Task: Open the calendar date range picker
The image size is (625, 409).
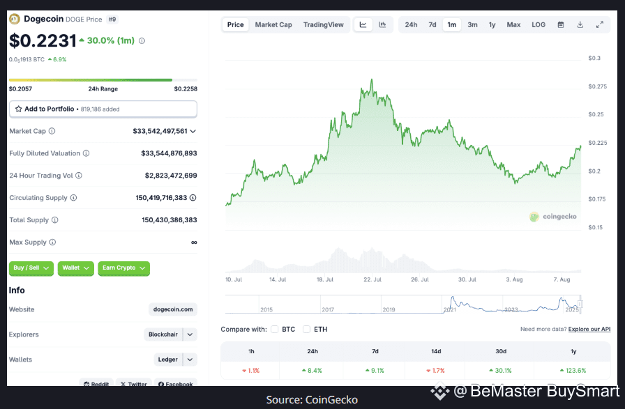Action: click(x=561, y=24)
